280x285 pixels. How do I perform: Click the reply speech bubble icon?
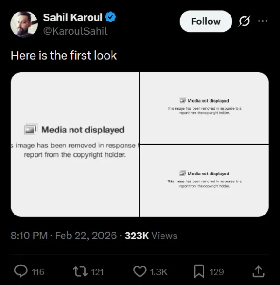[x=21, y=271]
